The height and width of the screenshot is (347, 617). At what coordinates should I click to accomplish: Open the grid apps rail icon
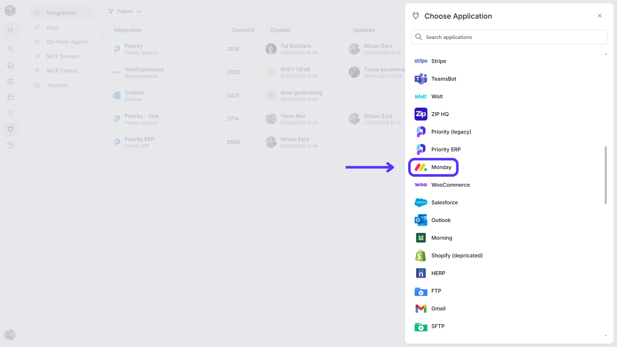11,113
